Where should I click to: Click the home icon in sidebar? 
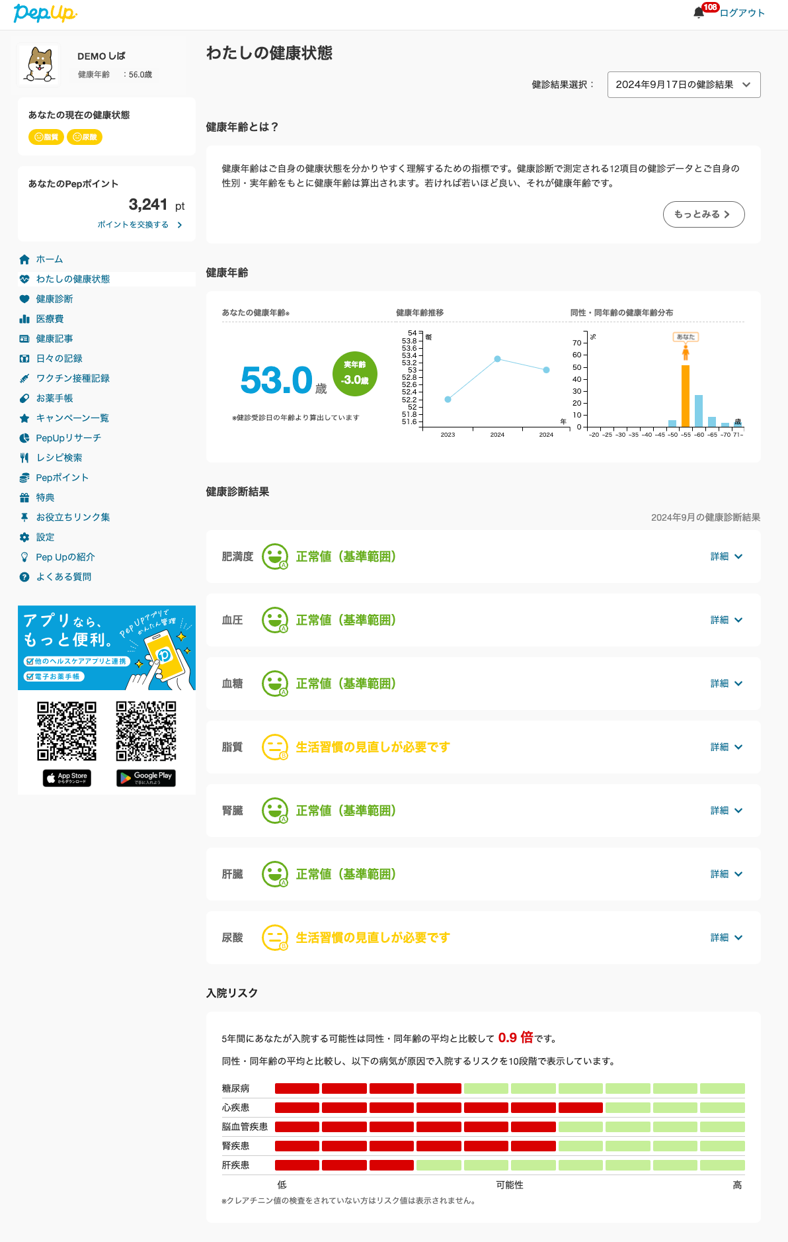(x=24, y=259)
